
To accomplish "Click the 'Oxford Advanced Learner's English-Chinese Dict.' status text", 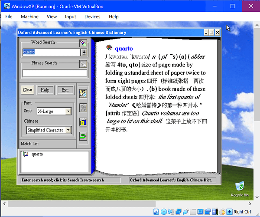I will coord(171,180).
